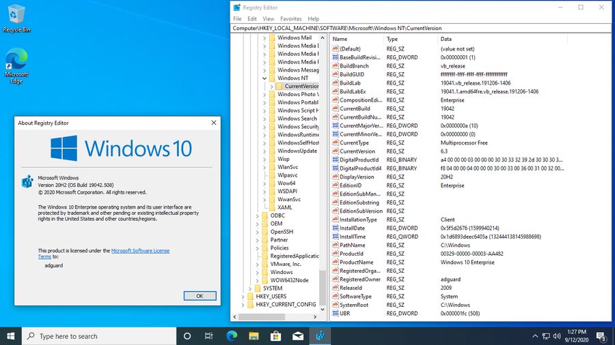Select the CurrentBuild value name
Image resolution: width=615 pixels, height=345 pixels.
click(x=355, y=108)
